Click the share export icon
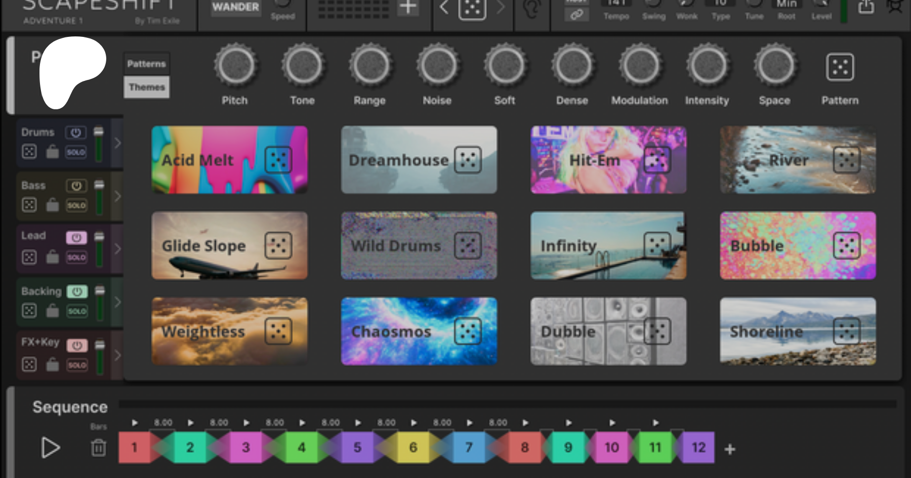The height and width of the screenshot is (478, 911). (866, 7)
